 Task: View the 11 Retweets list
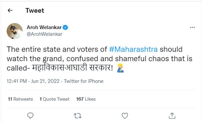click(20, 99)
